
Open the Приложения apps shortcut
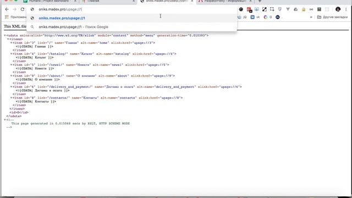pos(16,17)
